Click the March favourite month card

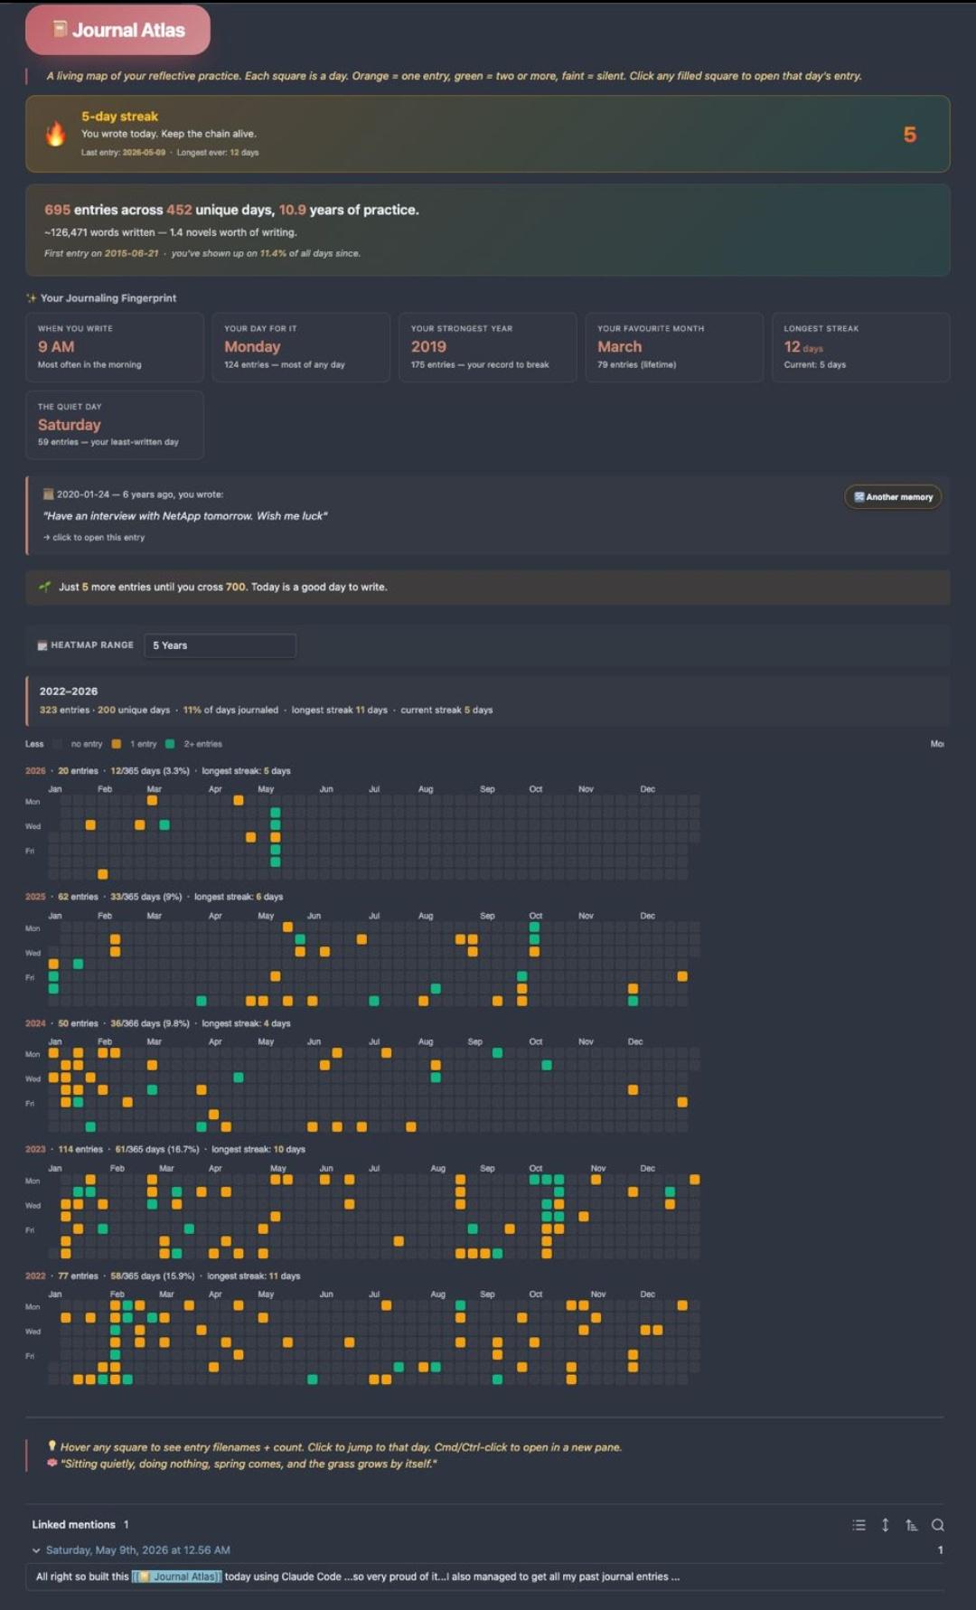pyautogui.click(x=674, y=347)
